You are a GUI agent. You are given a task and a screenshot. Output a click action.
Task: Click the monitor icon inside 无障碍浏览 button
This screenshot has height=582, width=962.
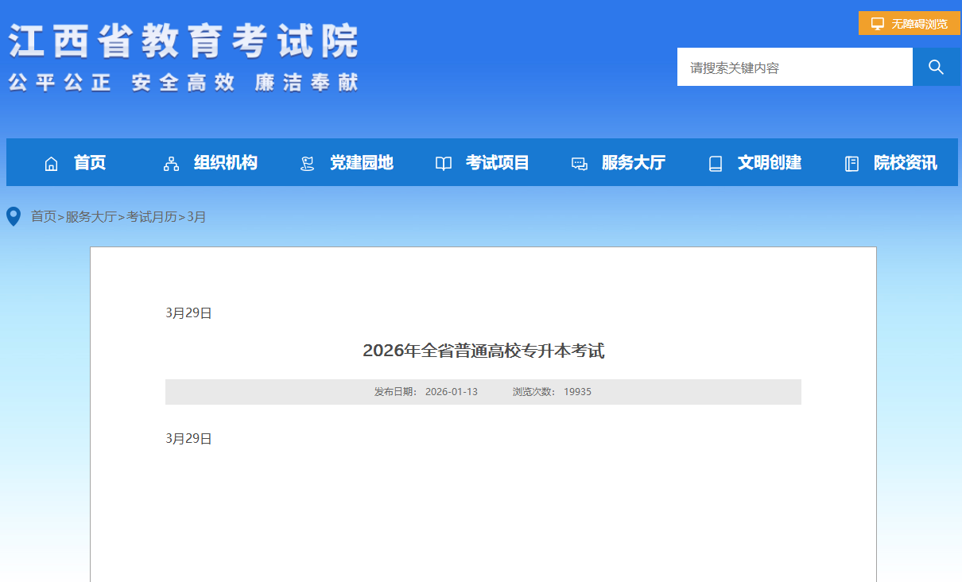pyautogui.click(x=877, y=23)
